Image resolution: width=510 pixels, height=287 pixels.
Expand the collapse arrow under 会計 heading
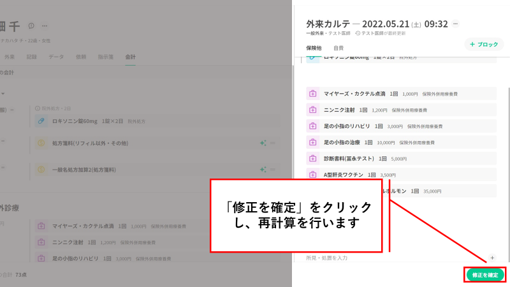point(3,94)
